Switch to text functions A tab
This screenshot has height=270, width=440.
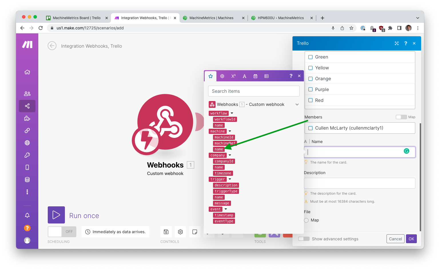[x=244, y=76]
